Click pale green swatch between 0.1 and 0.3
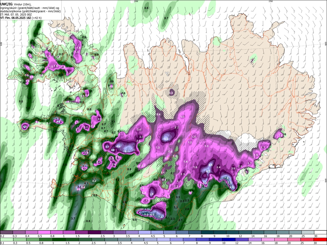 pyautogui.click(x=6, y=239)
